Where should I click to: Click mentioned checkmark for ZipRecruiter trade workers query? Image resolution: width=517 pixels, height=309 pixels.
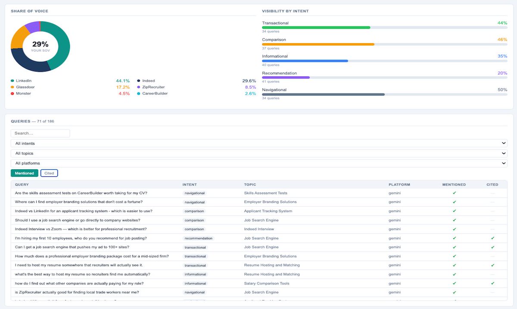coord(454,293)
